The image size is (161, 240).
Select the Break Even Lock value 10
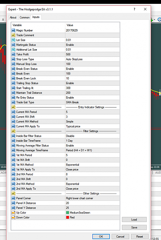click(92, 78)
